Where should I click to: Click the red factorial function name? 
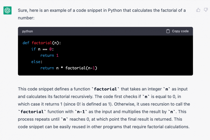point(41,43)
